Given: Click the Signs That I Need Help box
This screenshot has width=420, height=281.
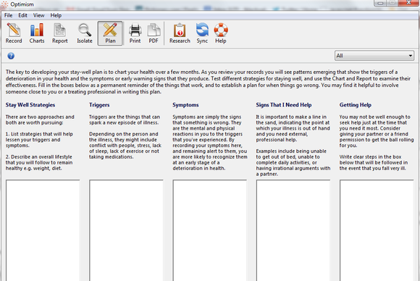Looking at the screenshot, I should tap(293, 230).
